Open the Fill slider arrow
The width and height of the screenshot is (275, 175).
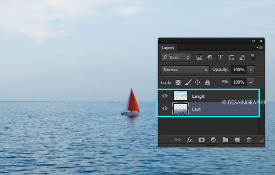[251, 82]
